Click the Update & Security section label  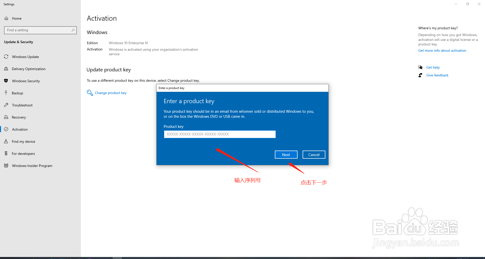click(18, 42)
